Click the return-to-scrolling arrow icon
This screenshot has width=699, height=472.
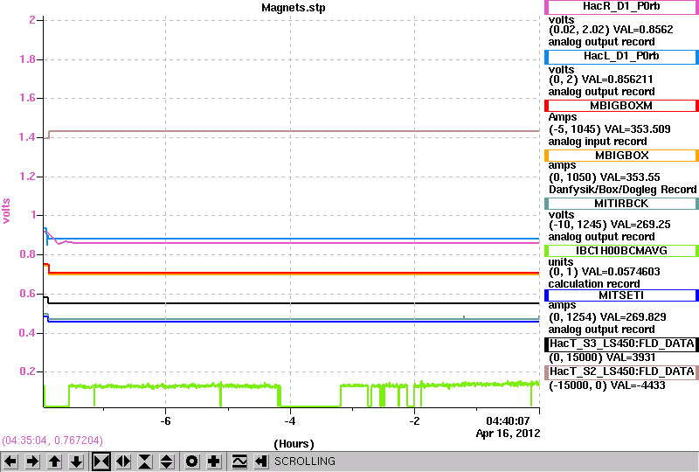[260, 462]
